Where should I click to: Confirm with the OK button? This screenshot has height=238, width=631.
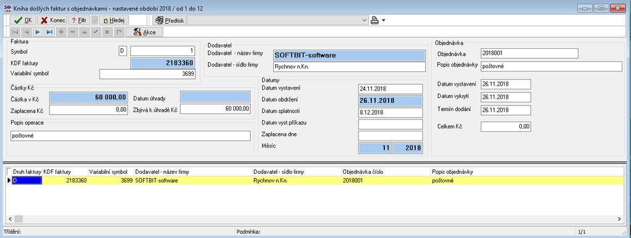point(23,20)
